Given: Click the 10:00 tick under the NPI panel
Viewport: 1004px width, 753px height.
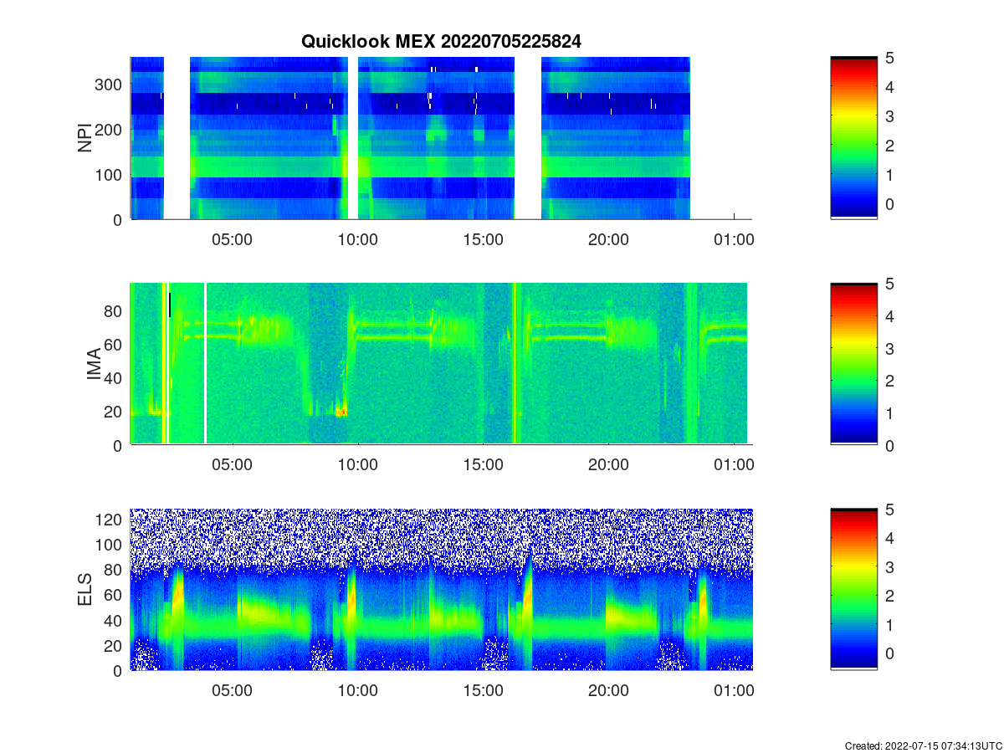Looking at the screenshot, I should [x=357, y=239].
